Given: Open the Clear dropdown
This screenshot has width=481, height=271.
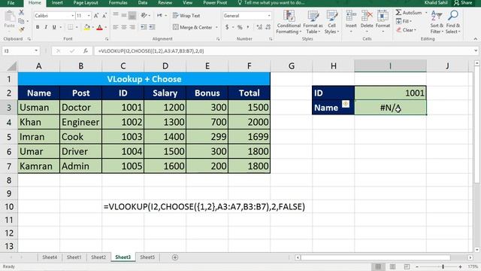Looking at the screenshot, I should pyautogui.click(x=406, y=30).
